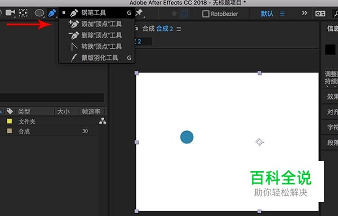338x216 pixels.
Task: Expand the 效果 panel
Action: [332, 96]
